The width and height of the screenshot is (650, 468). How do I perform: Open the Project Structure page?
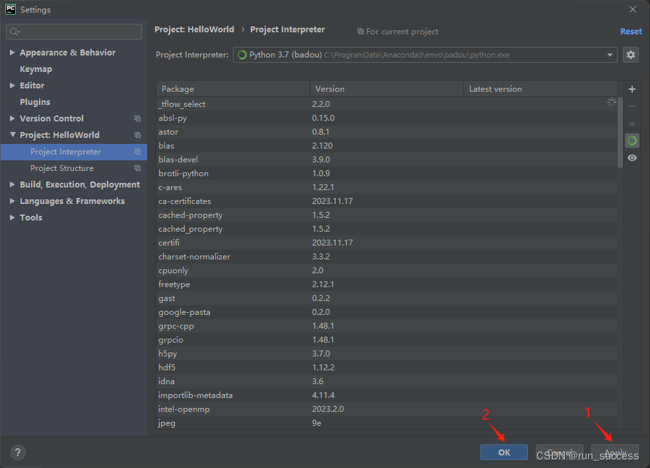(62, 168)
